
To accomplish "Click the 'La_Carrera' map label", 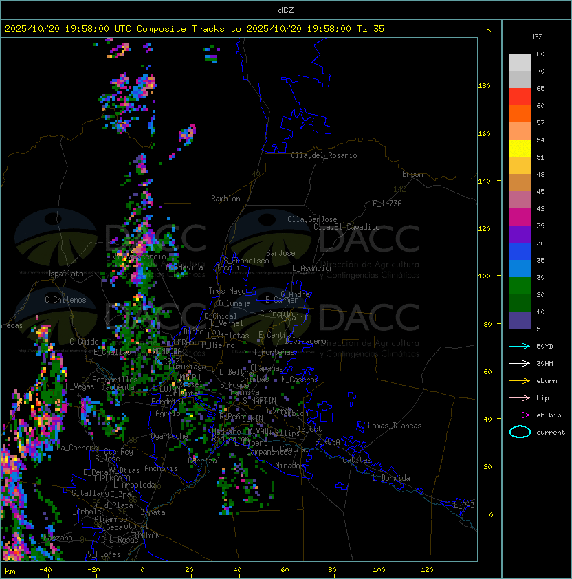I will pyautogui.click(x=77, y=448).
